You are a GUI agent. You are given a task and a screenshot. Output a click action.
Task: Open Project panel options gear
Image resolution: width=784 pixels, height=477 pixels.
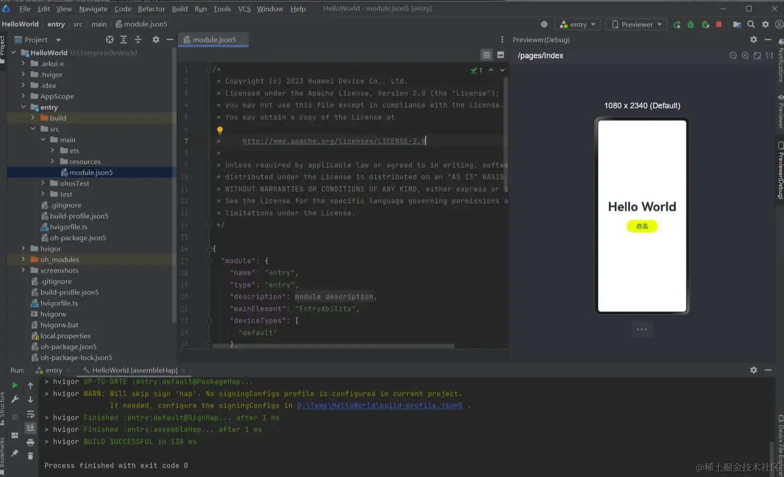(156, 39)
